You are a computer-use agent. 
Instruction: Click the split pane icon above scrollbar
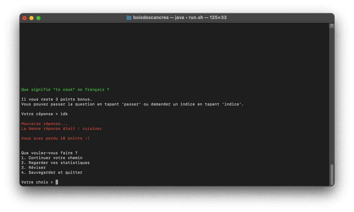click(332, 25)
